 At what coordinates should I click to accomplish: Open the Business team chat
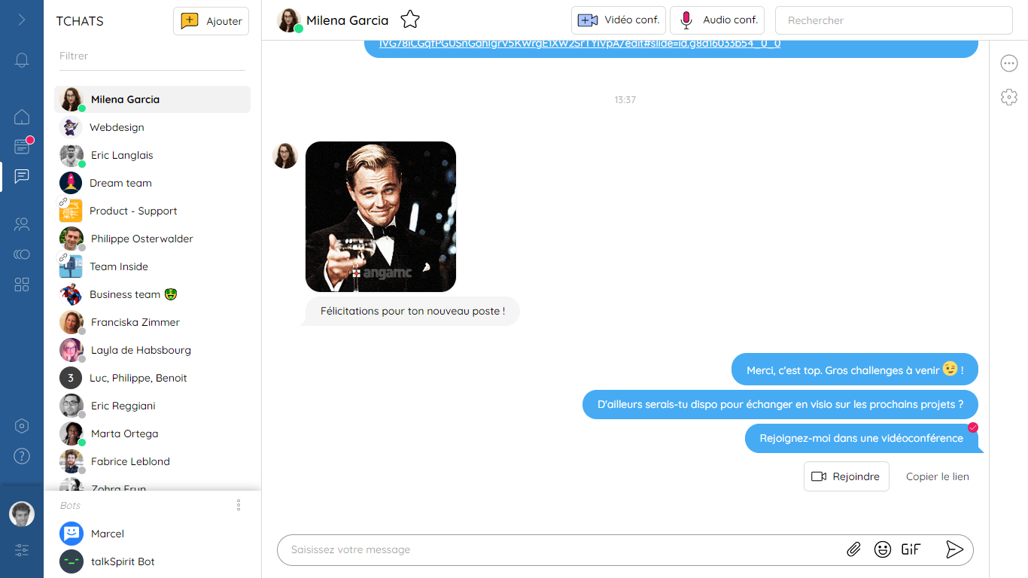(x=152, y=294)
